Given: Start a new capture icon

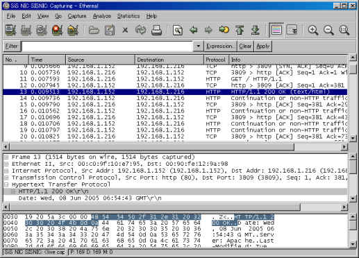Looking at the screenshot, I should (x=42, y=30).
